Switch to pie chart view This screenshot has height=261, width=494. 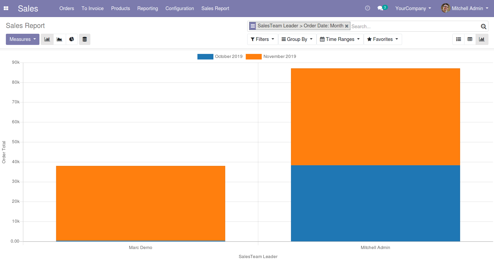click(72, 39)
